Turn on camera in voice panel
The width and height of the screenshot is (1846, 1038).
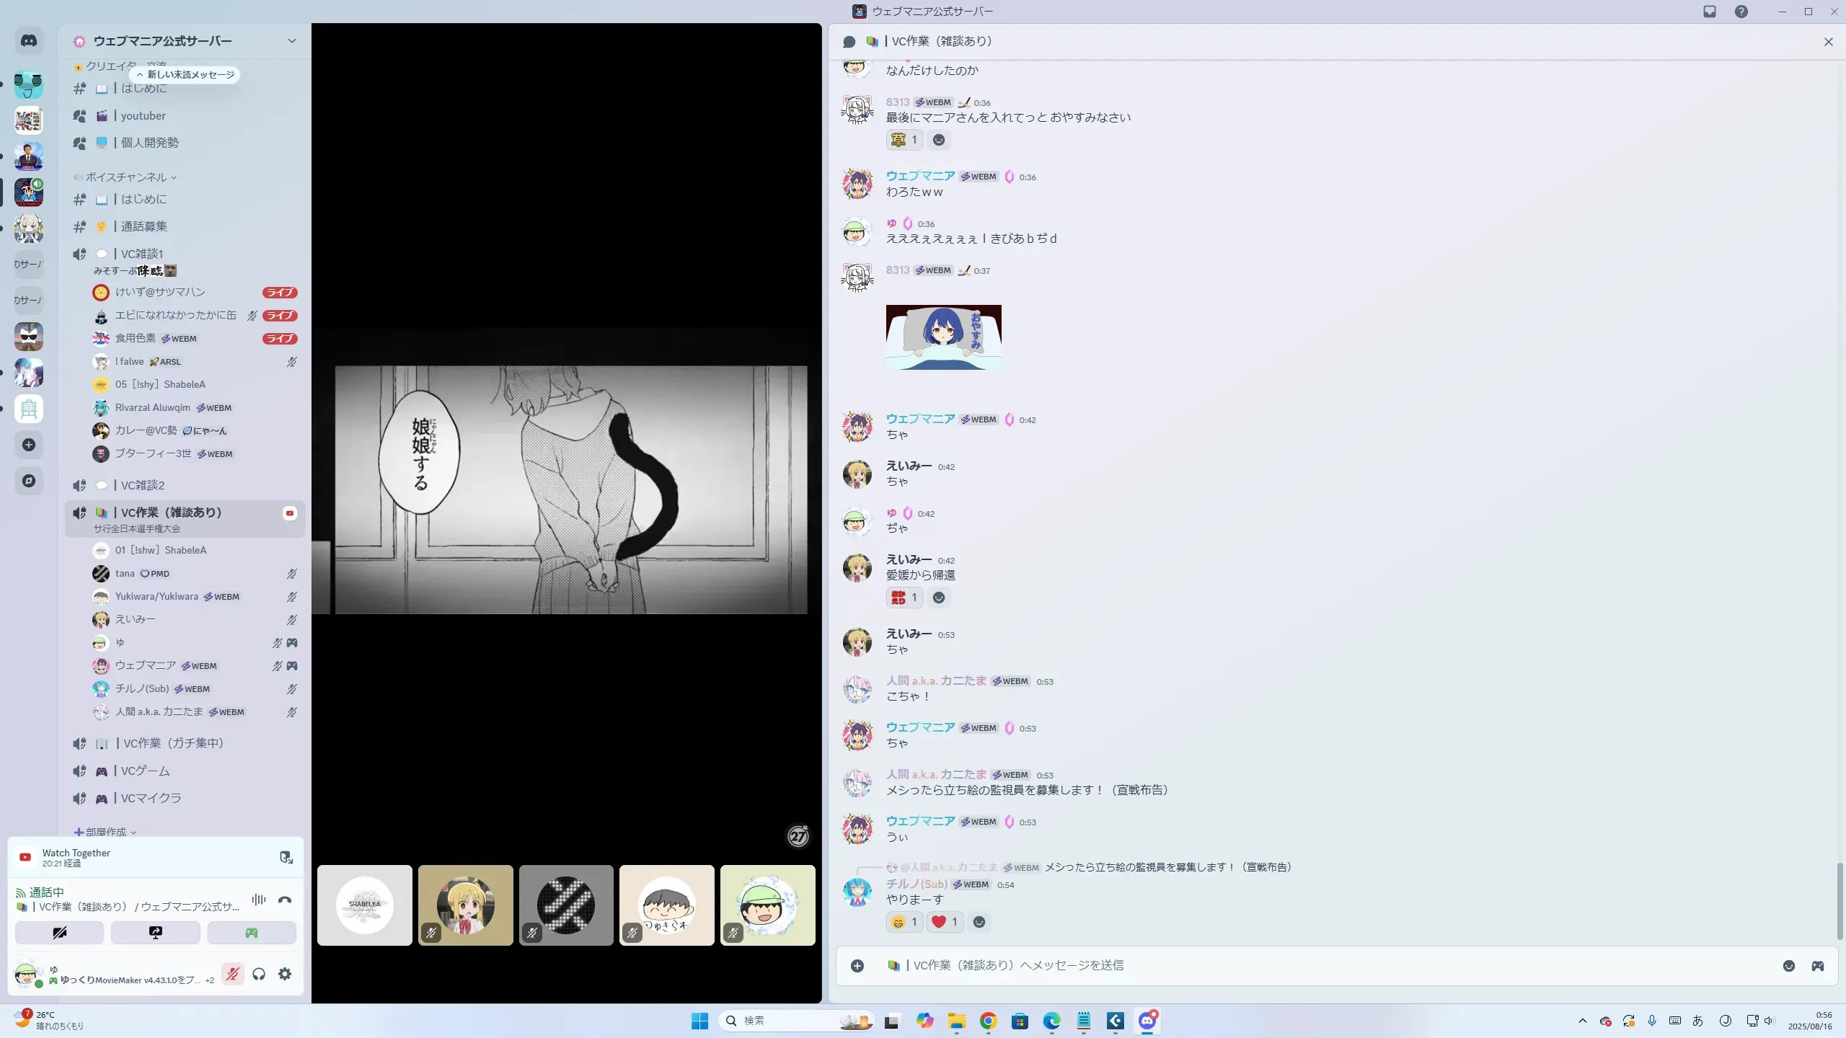[59, 932]
